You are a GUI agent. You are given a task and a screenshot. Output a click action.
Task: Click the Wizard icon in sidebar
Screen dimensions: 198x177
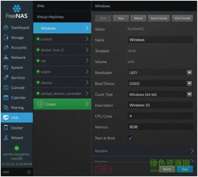6,138
